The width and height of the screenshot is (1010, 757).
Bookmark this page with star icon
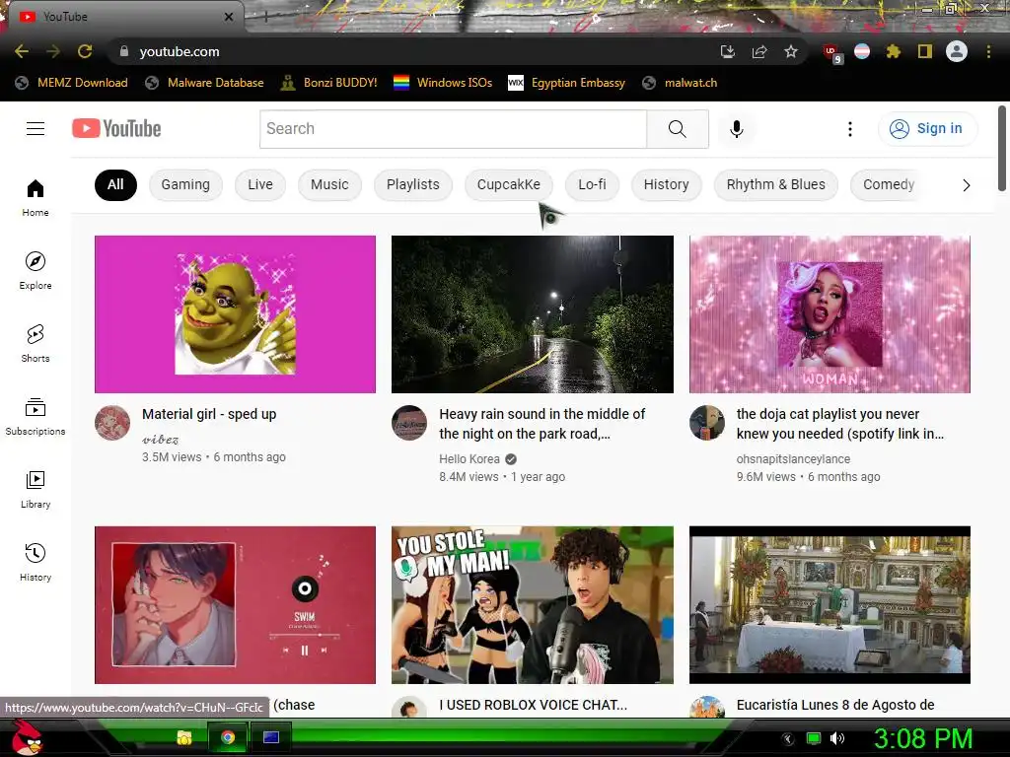pos(791,51)
